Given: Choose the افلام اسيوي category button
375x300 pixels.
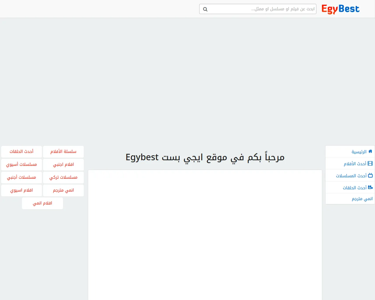Looking at the screenshot, I should click(x=21, y=190).
